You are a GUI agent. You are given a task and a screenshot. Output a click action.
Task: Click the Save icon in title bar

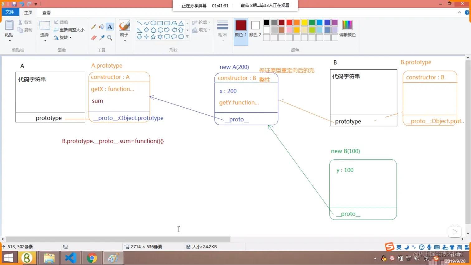point(14,4)
